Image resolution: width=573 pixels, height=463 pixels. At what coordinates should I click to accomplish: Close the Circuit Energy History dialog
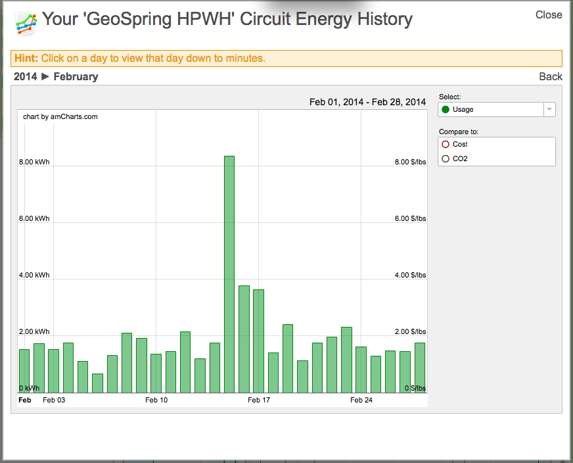coord(548,14)
